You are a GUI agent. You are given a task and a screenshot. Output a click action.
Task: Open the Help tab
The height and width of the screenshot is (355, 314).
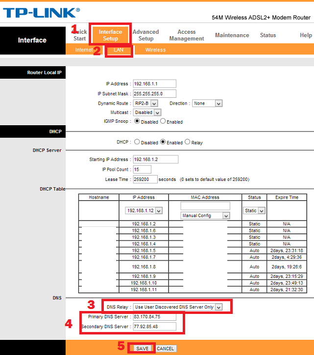click(306, 35)
